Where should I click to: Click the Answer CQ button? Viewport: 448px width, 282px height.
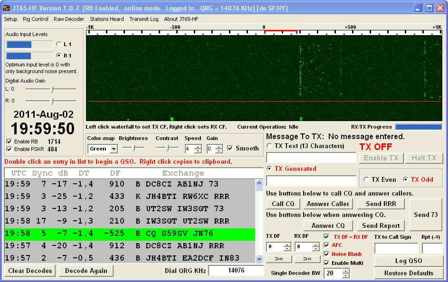point(328,226)
